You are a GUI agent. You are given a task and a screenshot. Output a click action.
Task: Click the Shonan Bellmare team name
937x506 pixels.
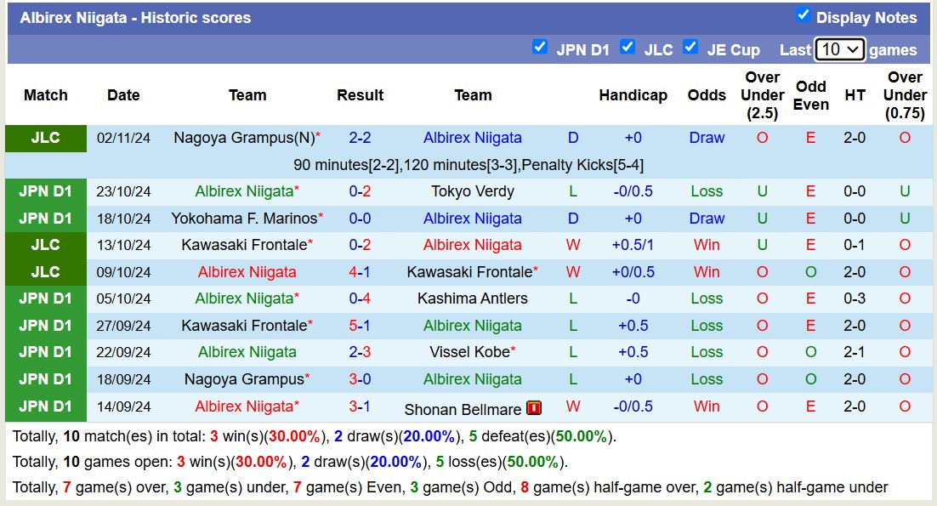click(x=462, y=409)
